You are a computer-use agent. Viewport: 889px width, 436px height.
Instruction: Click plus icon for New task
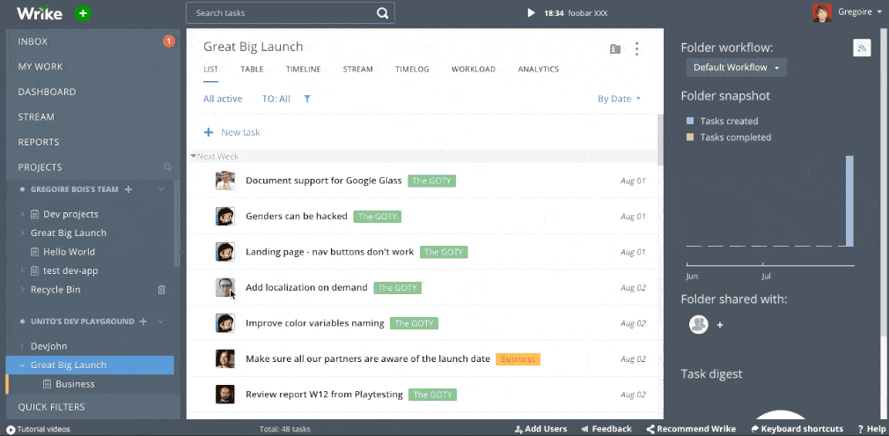click(x=209, y=132)
